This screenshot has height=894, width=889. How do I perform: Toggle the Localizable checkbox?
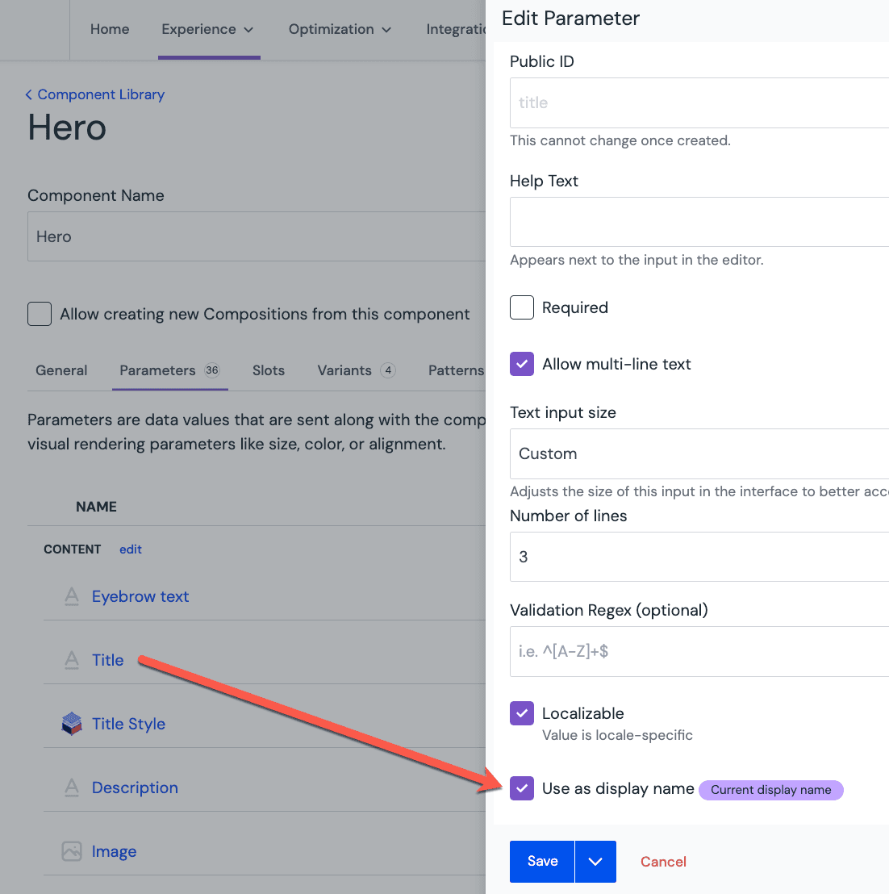tap(522, 713)
